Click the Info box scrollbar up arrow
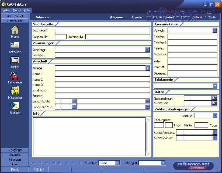 148,120
